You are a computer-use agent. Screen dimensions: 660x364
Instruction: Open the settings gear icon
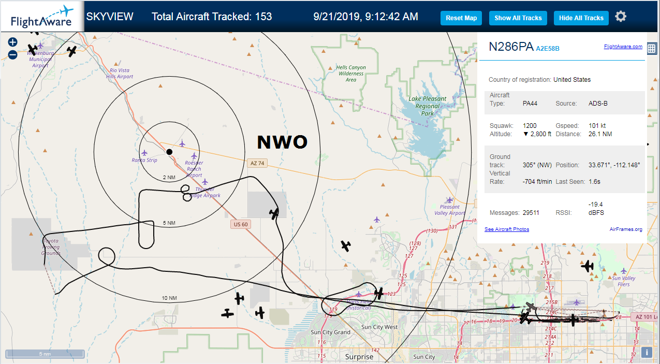pos(621,17)
